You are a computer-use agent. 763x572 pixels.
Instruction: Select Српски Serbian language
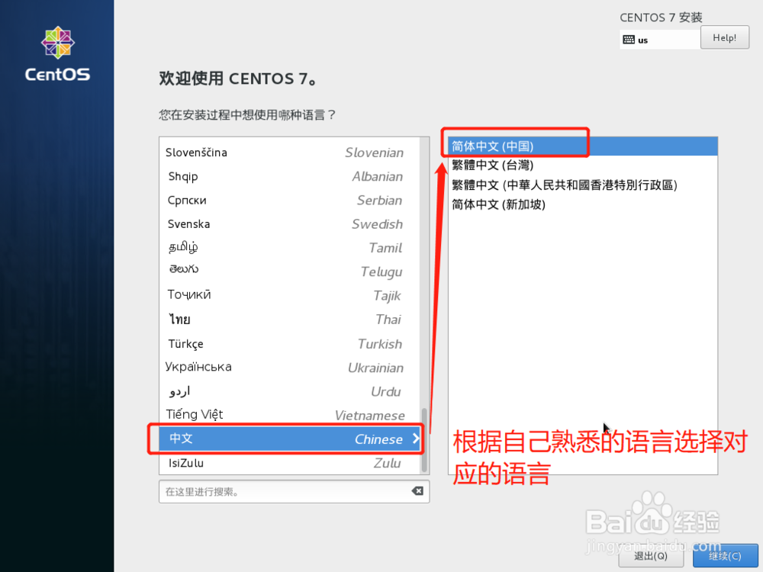pyautogui.click(x=289, y=200)
